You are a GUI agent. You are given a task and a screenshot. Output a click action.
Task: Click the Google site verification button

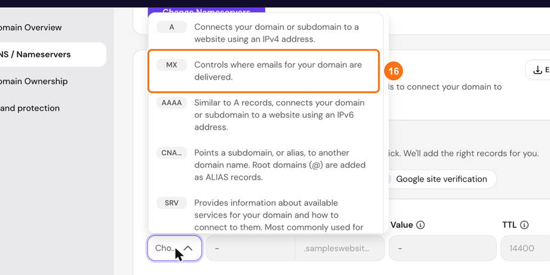(x=441, y=179)
